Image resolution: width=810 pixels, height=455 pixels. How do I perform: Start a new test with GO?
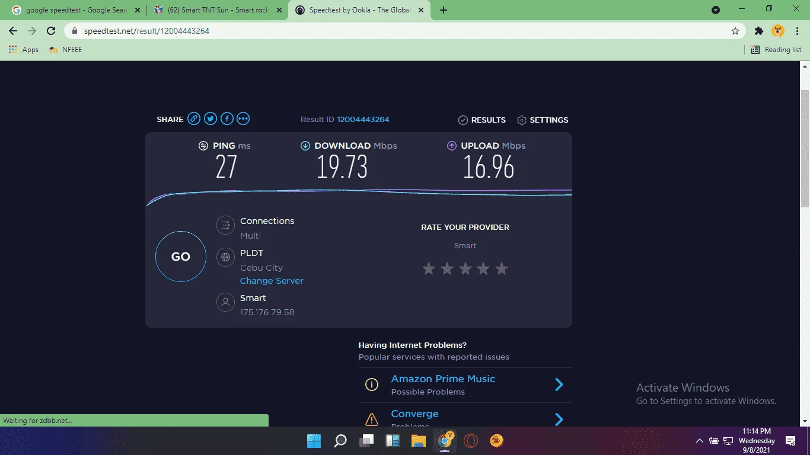pos(181,257)
